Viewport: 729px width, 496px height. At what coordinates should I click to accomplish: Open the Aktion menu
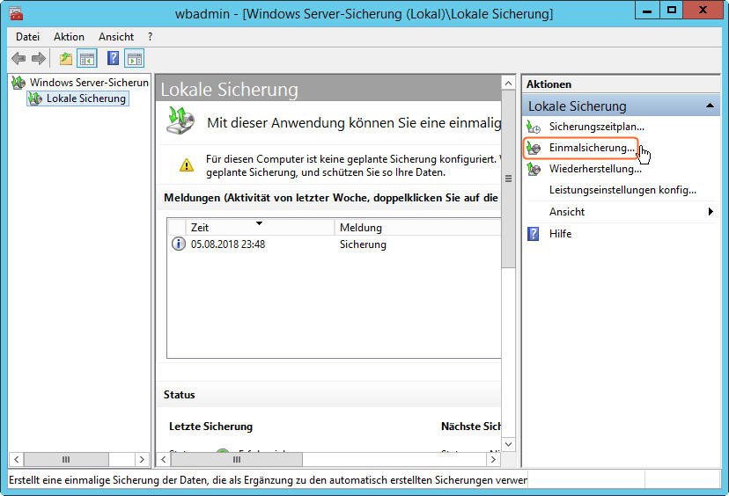pyautogui.click(x=69, y=37)
